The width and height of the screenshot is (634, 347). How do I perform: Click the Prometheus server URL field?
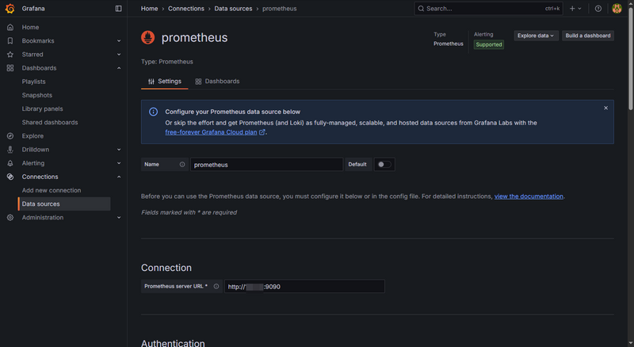coord(304,286)
